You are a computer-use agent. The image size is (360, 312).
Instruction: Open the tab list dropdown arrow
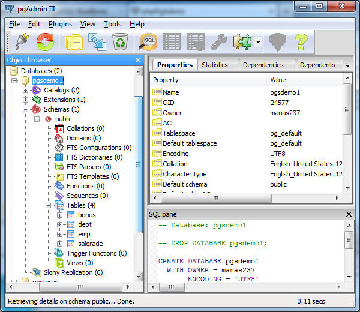point(347,65)
